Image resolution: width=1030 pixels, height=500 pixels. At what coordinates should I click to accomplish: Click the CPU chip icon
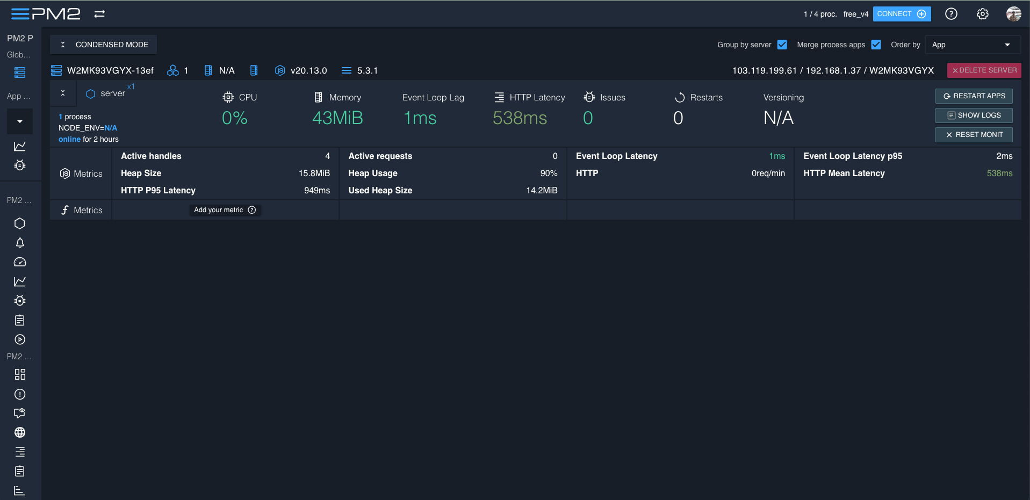(228, 97)
